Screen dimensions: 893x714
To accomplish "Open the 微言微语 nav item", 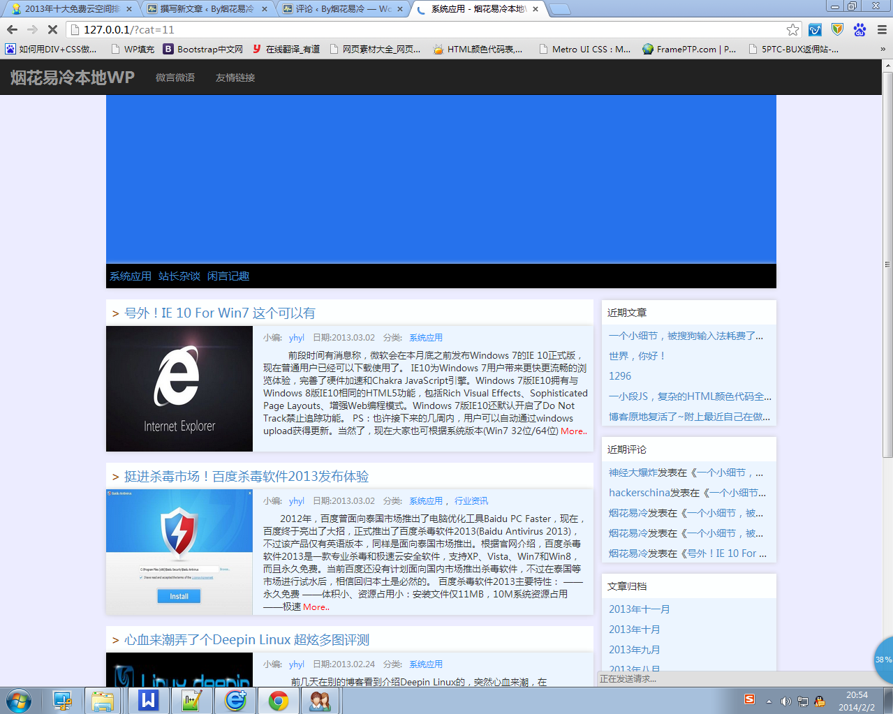I will pos(175,77).
